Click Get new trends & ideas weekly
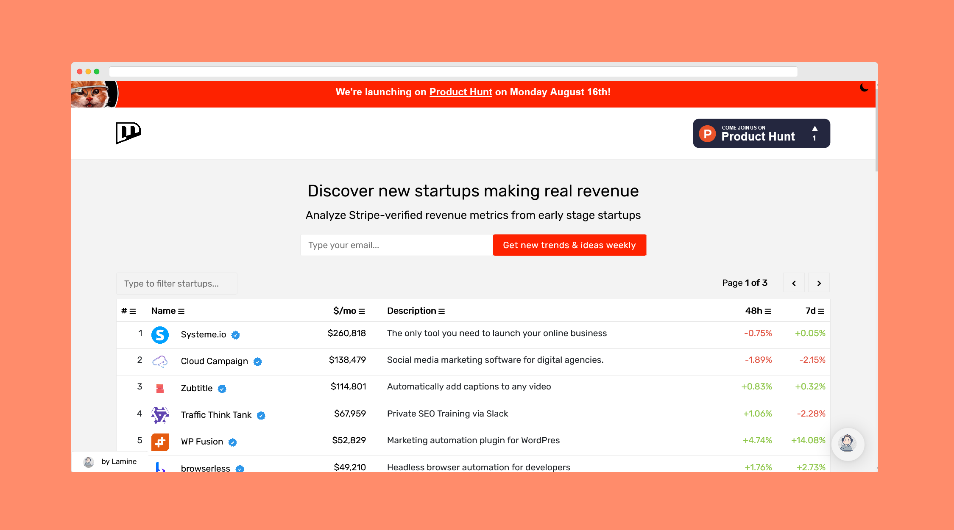The width and height of the screenshot is (954, 530). click(x=569, y=245)
